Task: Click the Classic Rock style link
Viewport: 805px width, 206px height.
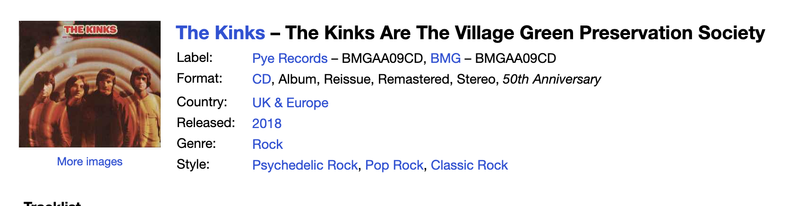Action: (x=469, y=165)
